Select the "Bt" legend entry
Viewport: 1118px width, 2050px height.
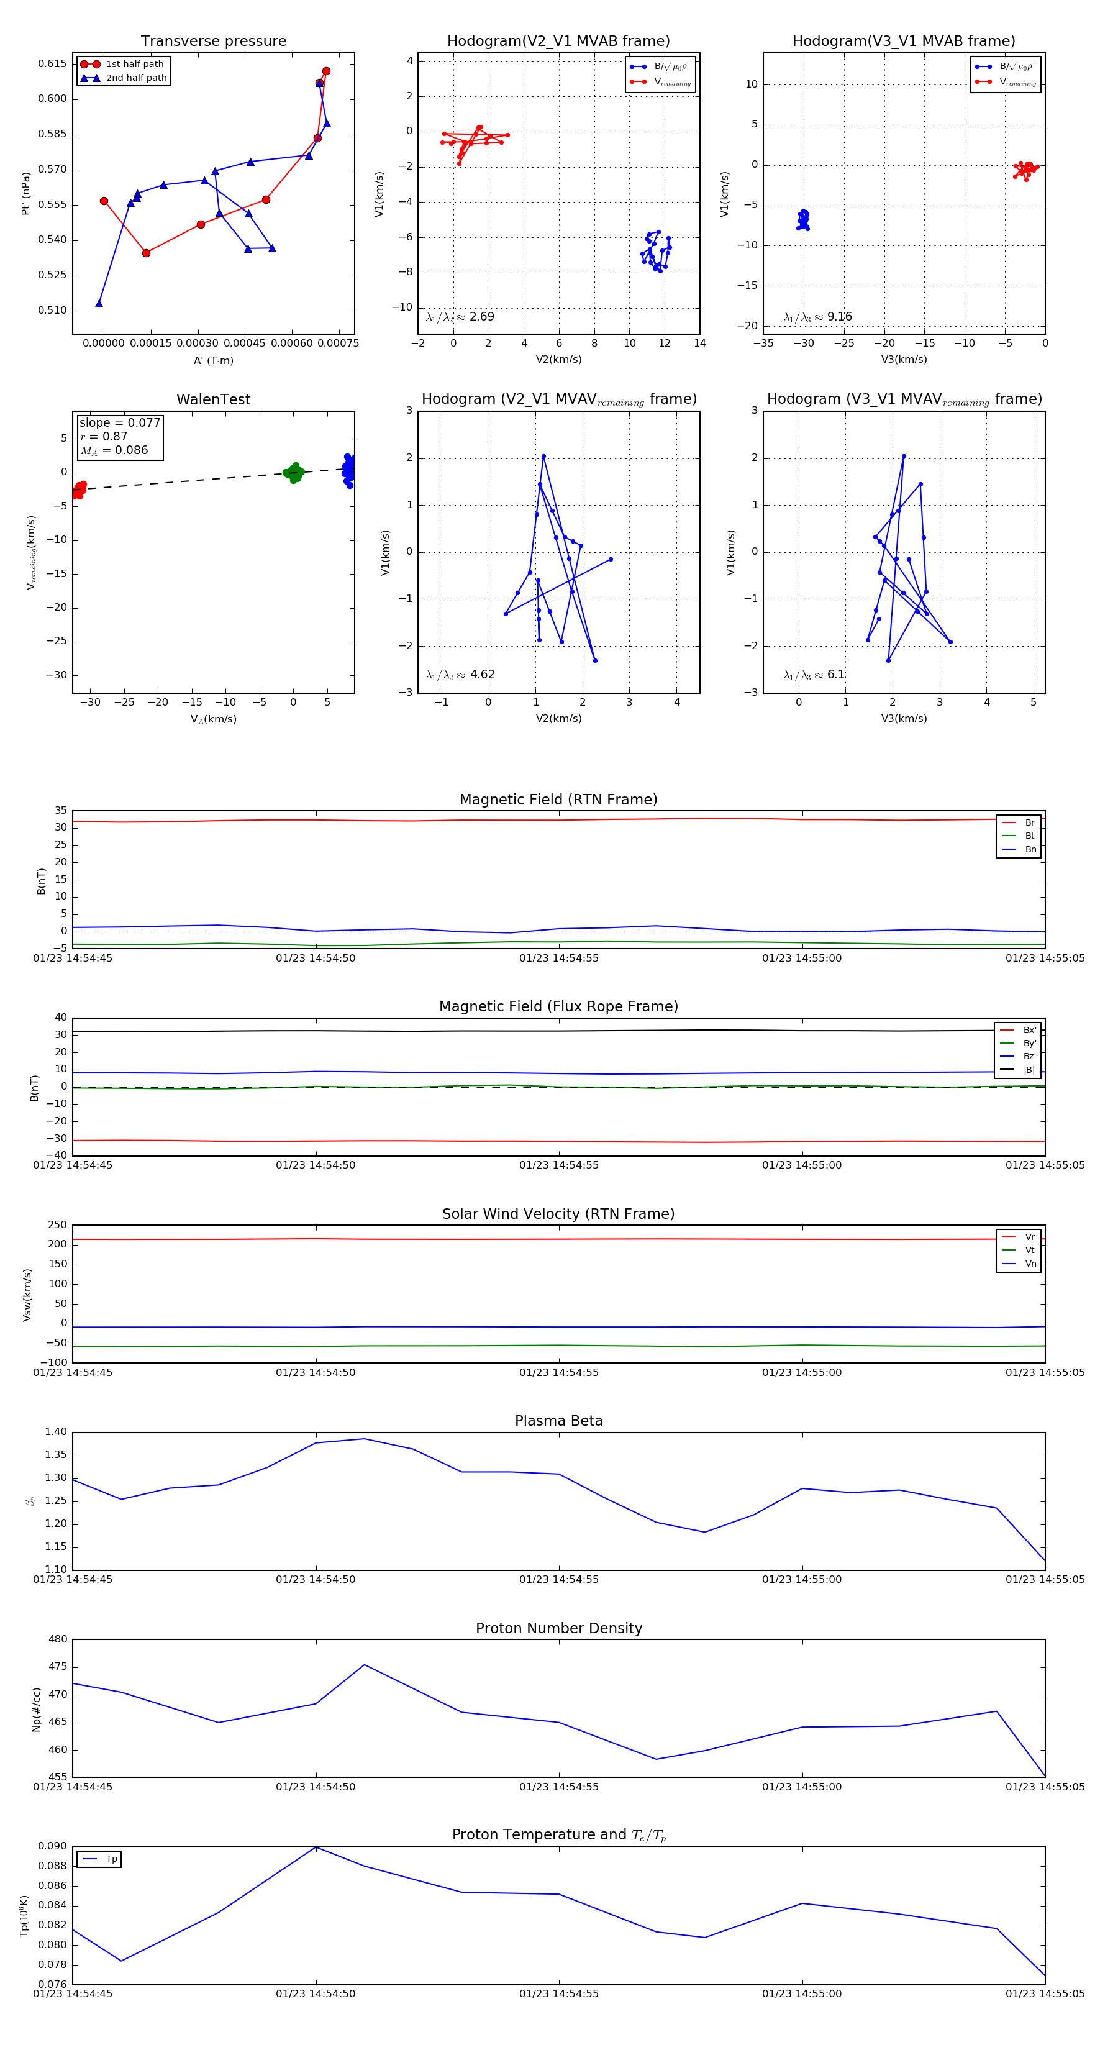tap(1019, 836)
